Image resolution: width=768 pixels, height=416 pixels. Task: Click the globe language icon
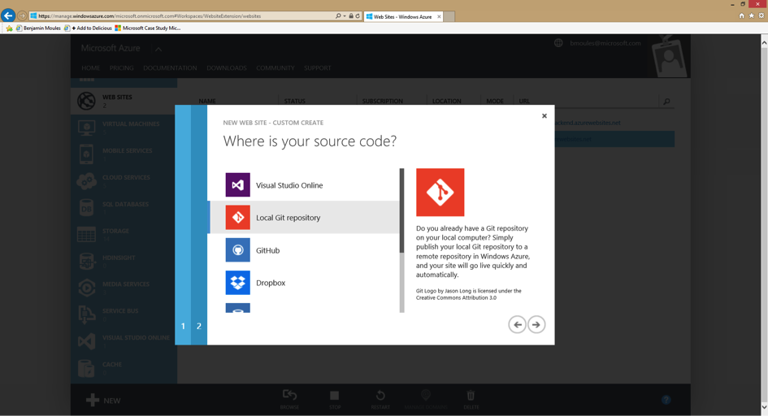558,43
